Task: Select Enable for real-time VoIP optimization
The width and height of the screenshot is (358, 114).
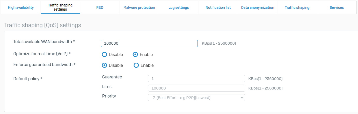Action: [x=135, y=54]
